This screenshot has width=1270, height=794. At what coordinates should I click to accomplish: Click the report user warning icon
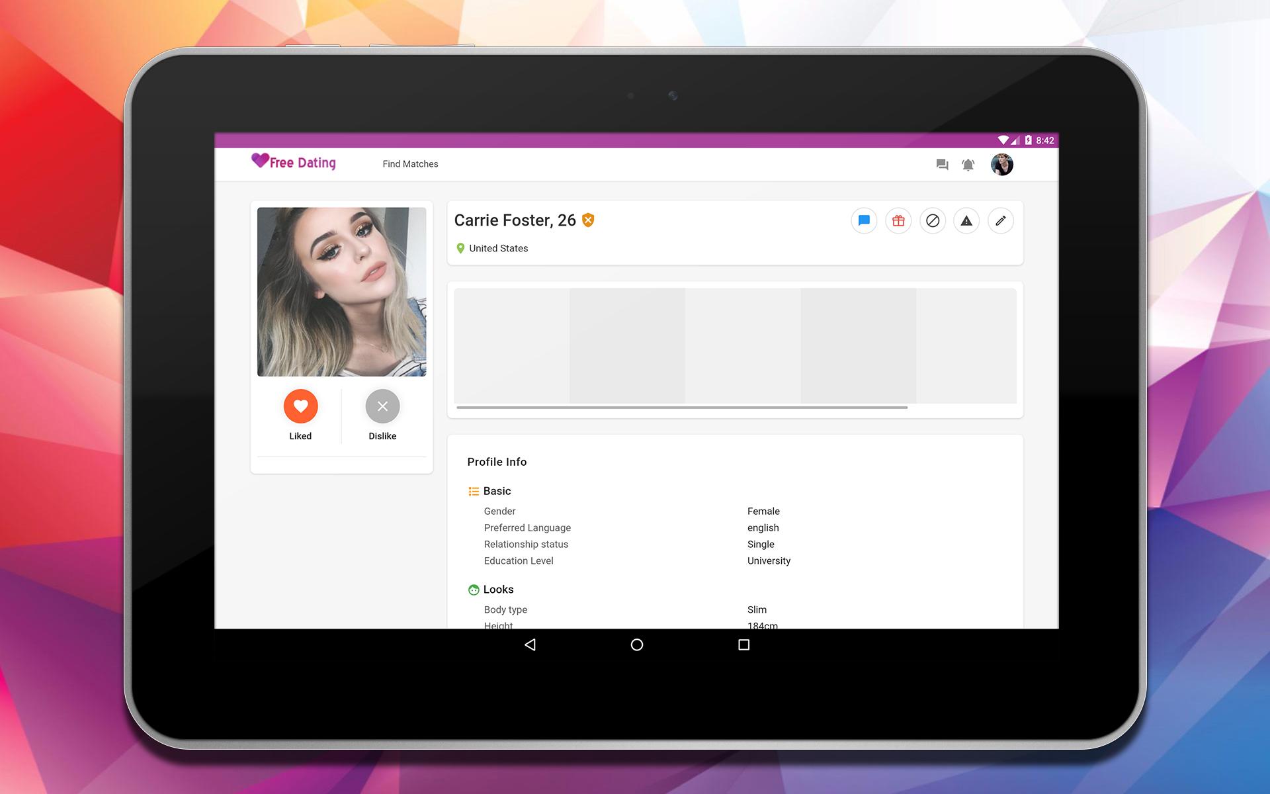(966, 220)
